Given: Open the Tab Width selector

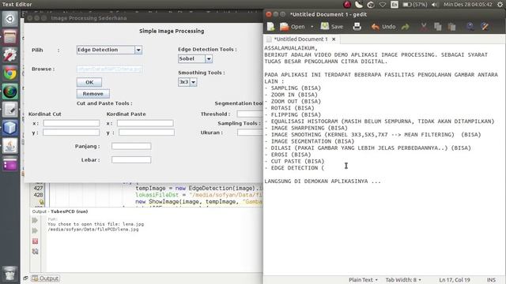Looking at the screenshot, I should [x=403, y=280].
